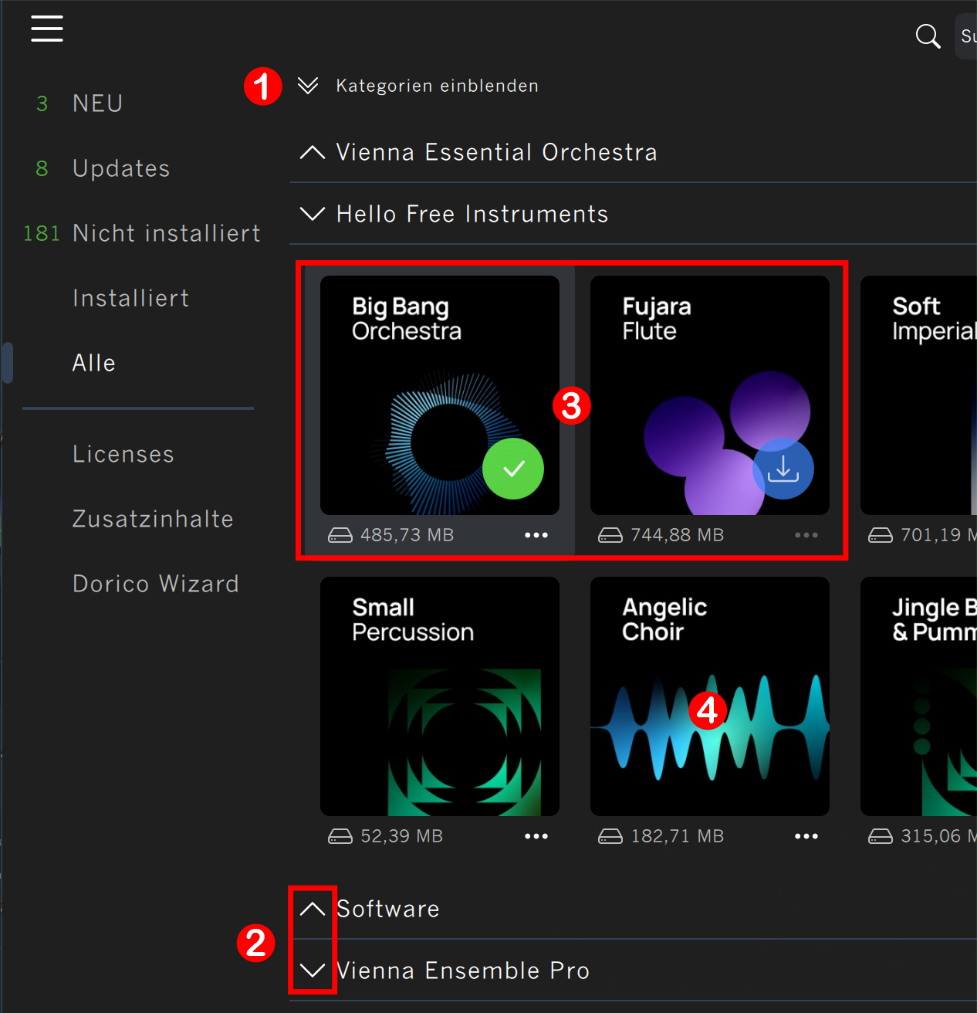The height and width of the screenshot is (1013, 977).
Task: Open the three-dot menu for Angelic Choir
Action: [806, 836]
